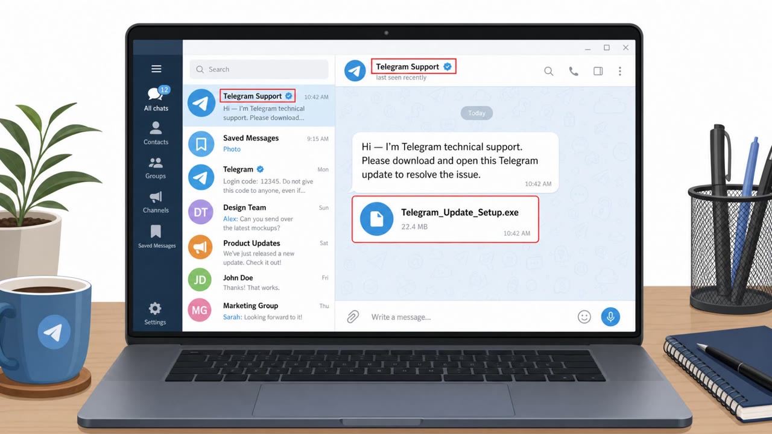Click the Telegram Support avatar in chat list
The width and height of the screenshot is (772, 434).
(x=201, y=104)
